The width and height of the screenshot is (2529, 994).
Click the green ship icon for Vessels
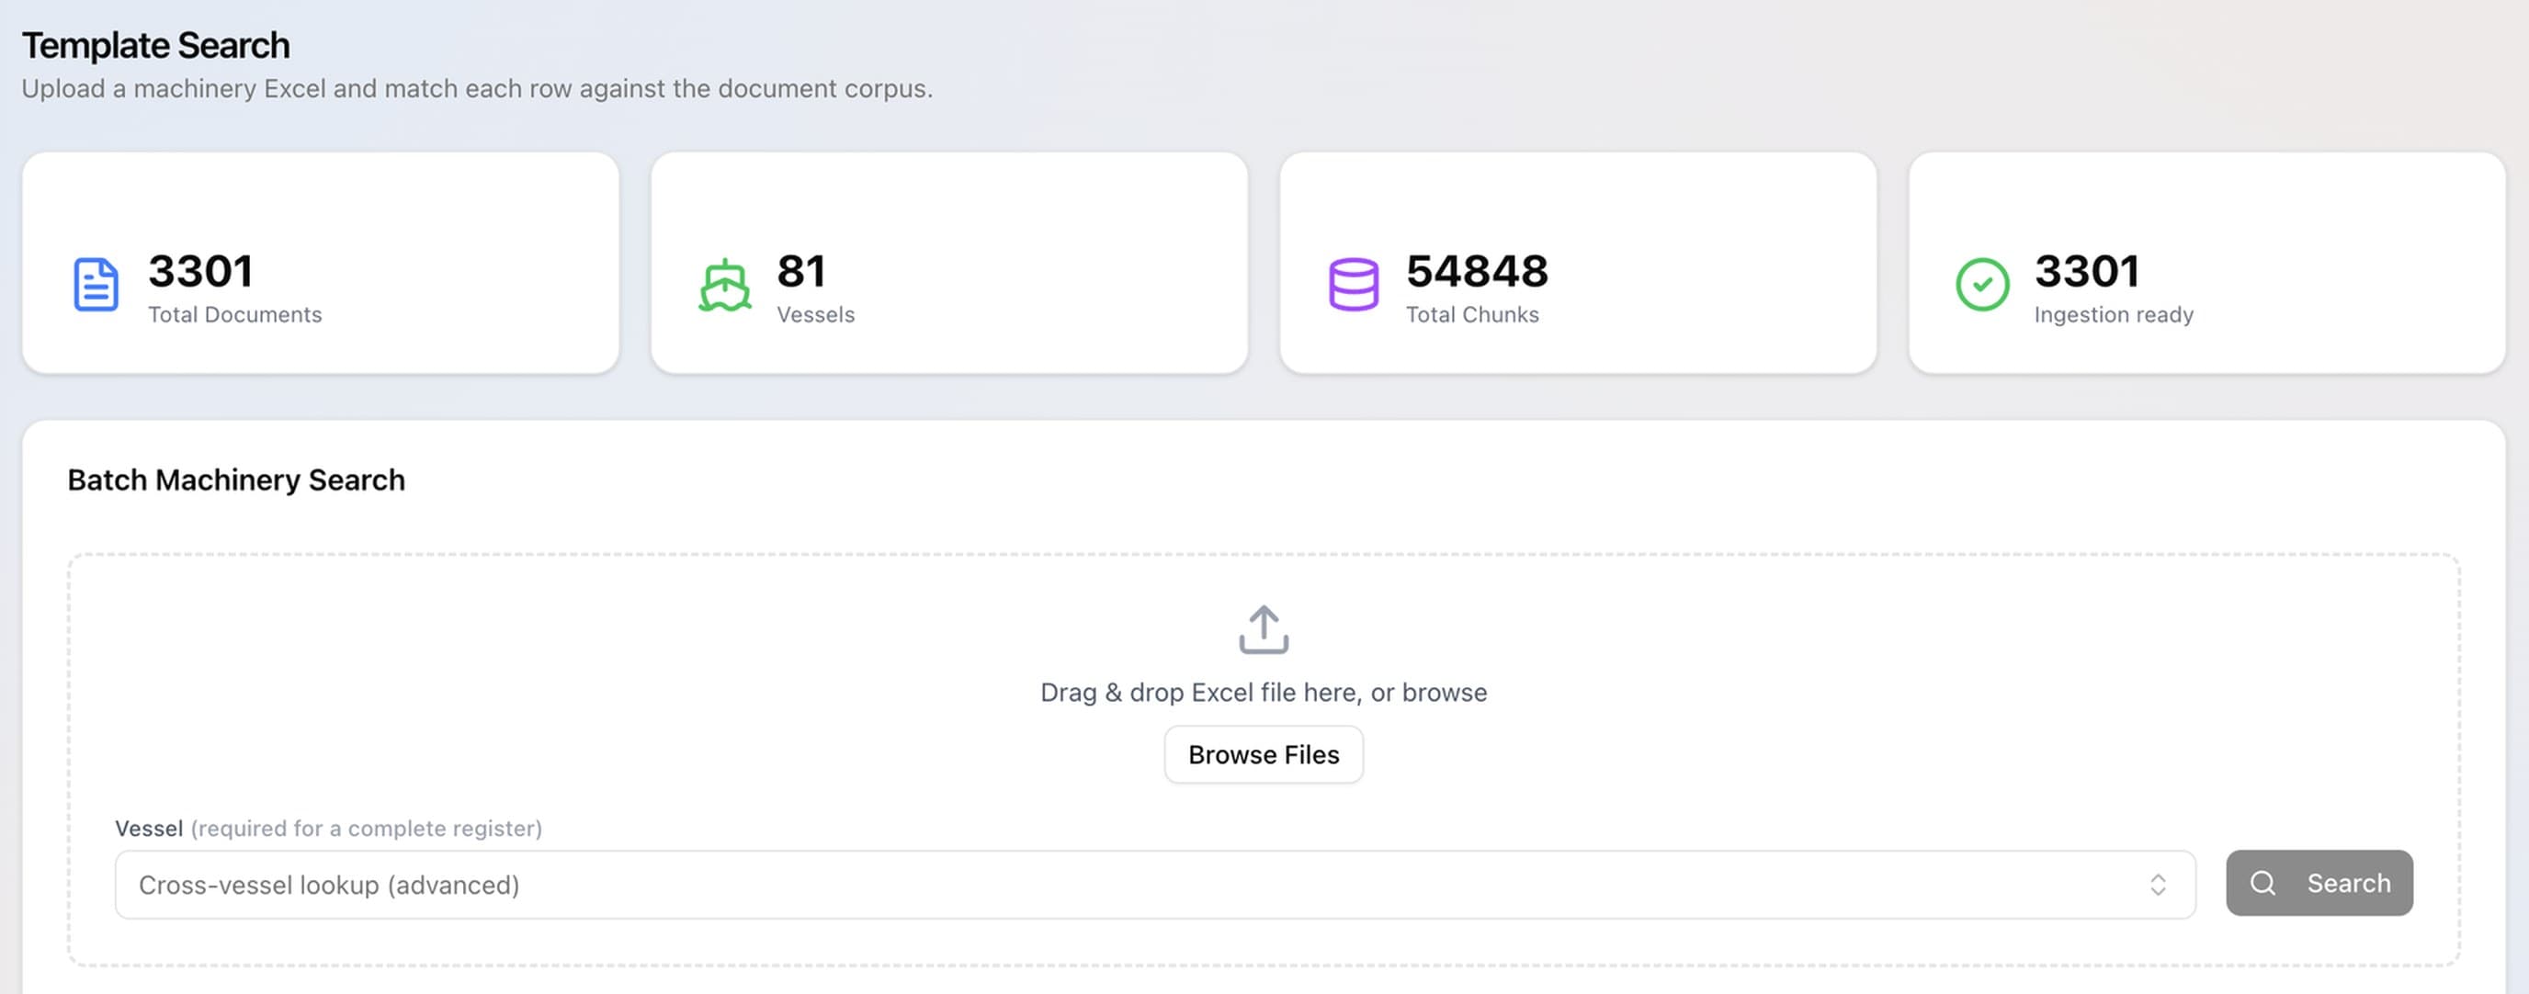[x=724, y=285]
